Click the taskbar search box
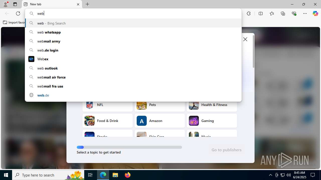This screenshot has height=180, width=321. [x=48, y=175]
